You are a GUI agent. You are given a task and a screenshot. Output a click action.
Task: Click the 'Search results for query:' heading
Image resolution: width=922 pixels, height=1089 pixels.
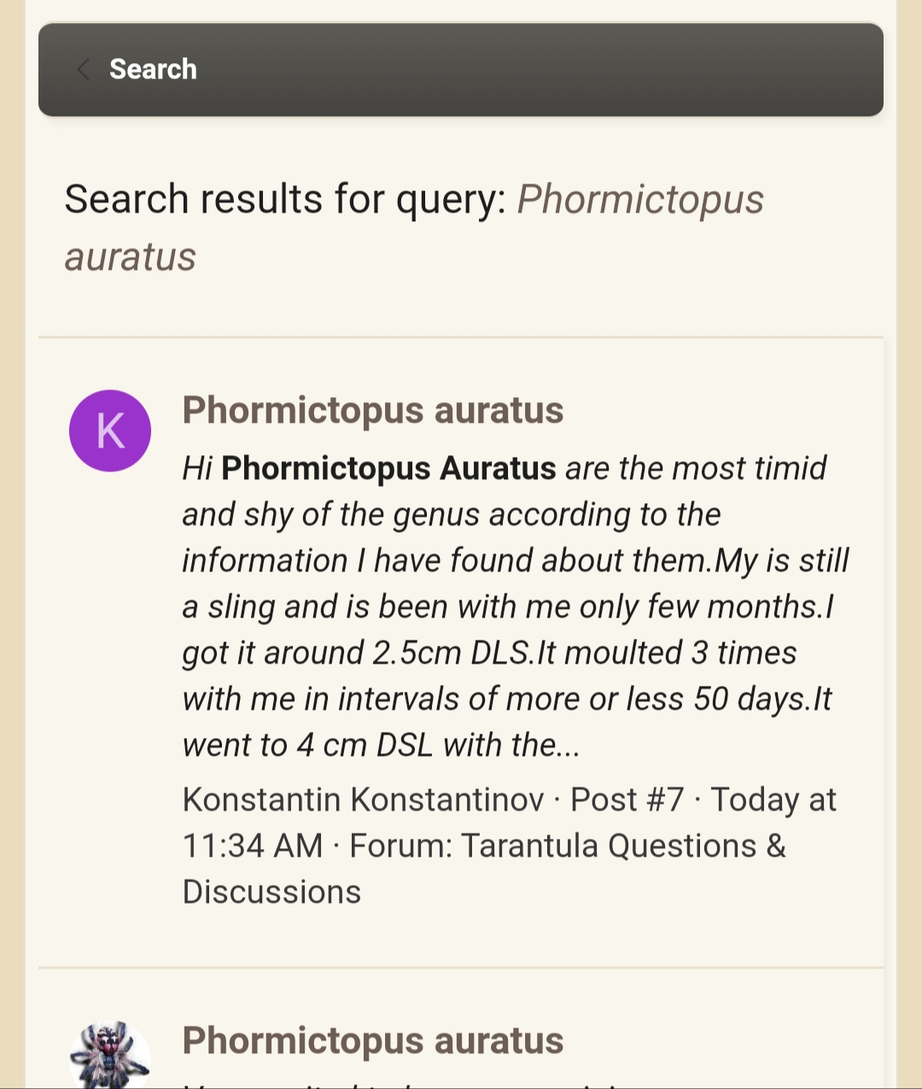(x=286, y=199)
